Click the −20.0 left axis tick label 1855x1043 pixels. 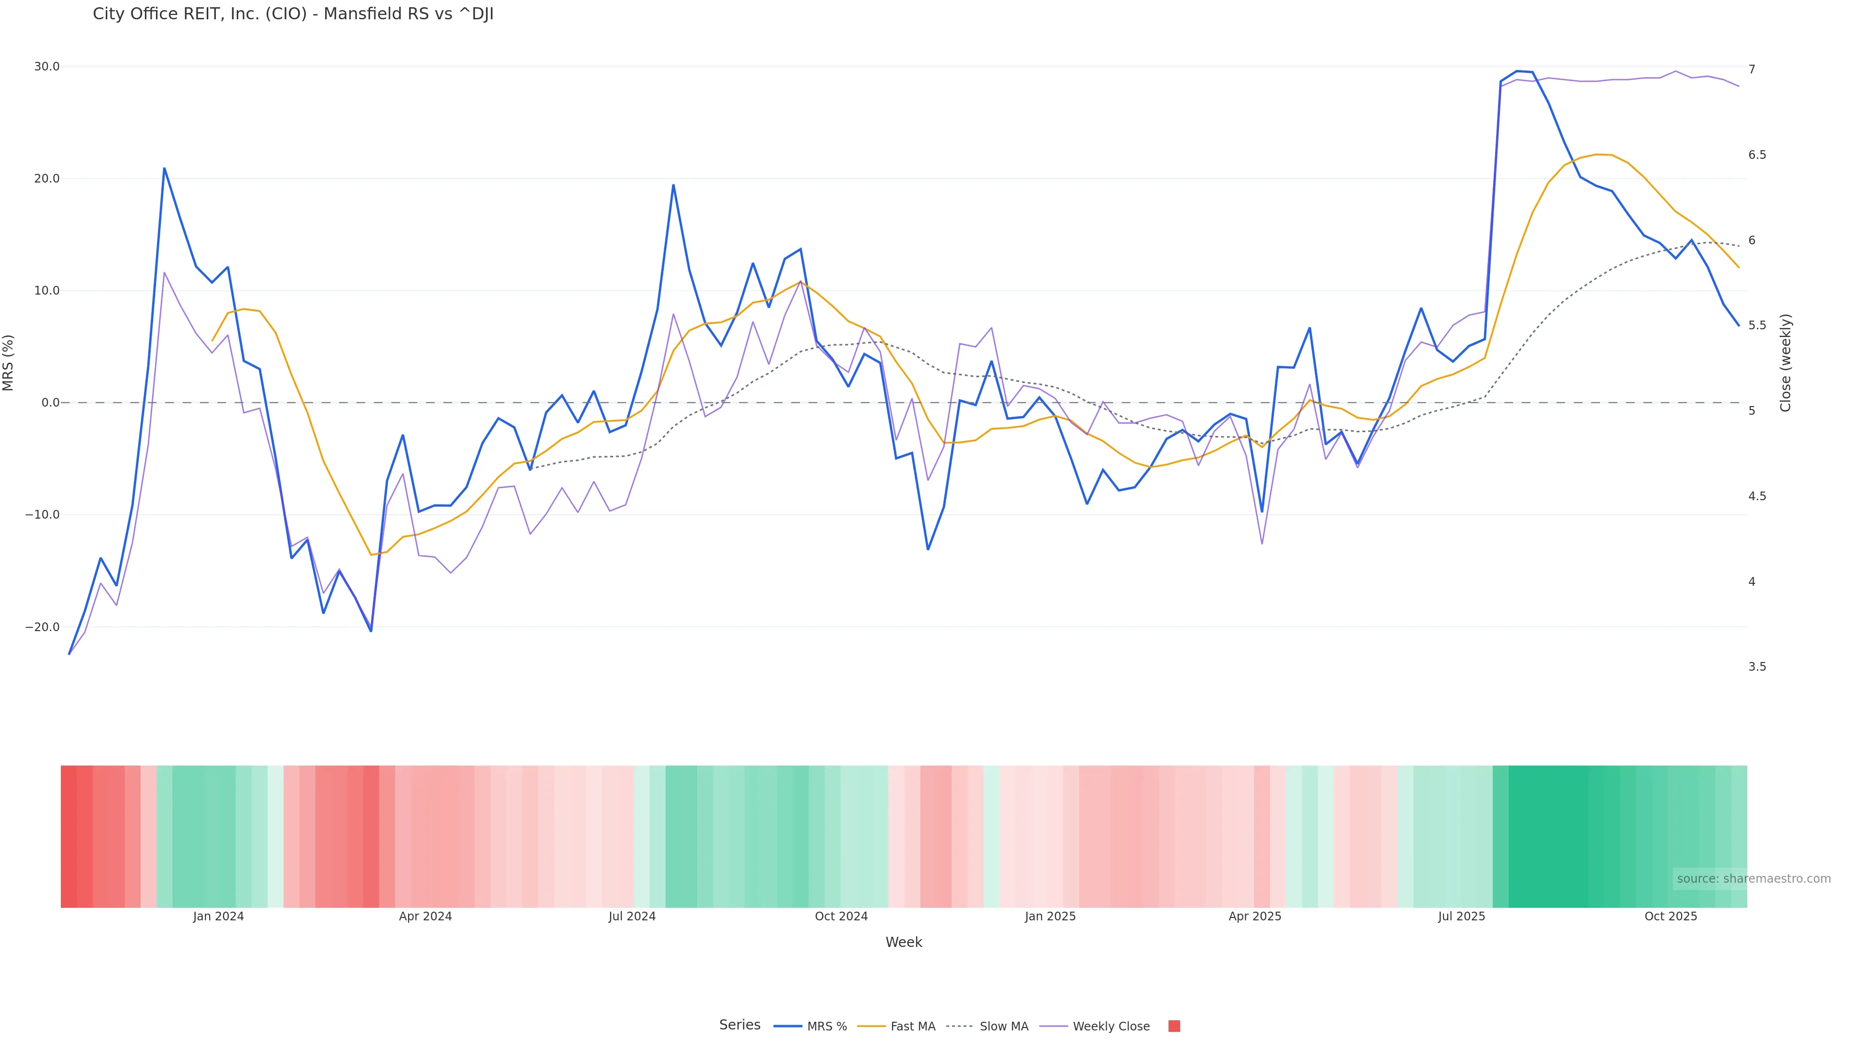pos(43,627)
